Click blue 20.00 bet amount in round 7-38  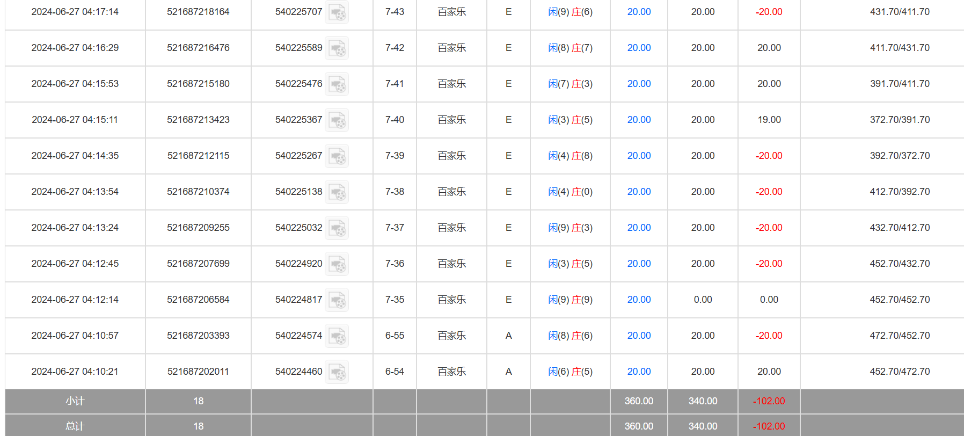(639, 192)
